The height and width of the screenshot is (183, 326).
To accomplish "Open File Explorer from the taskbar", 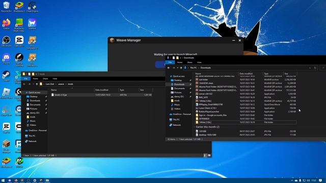I will point(47,180).
